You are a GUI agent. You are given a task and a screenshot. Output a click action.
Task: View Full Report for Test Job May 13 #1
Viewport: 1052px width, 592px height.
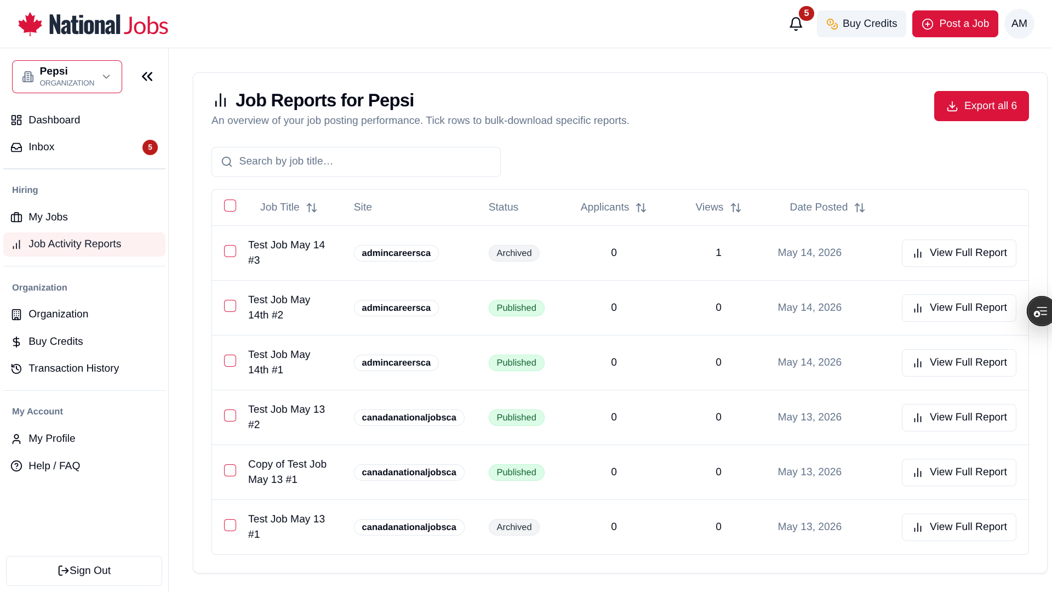pos(959,527)
